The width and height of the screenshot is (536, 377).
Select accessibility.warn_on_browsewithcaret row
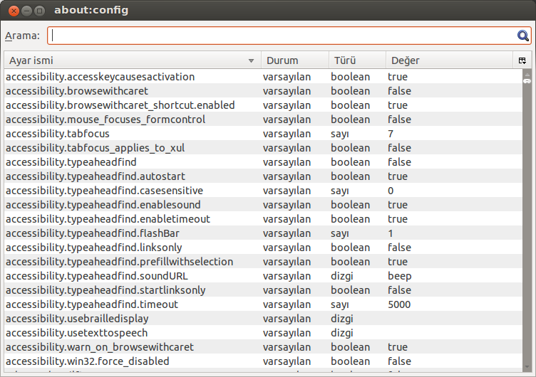click(x=263, y=347)
